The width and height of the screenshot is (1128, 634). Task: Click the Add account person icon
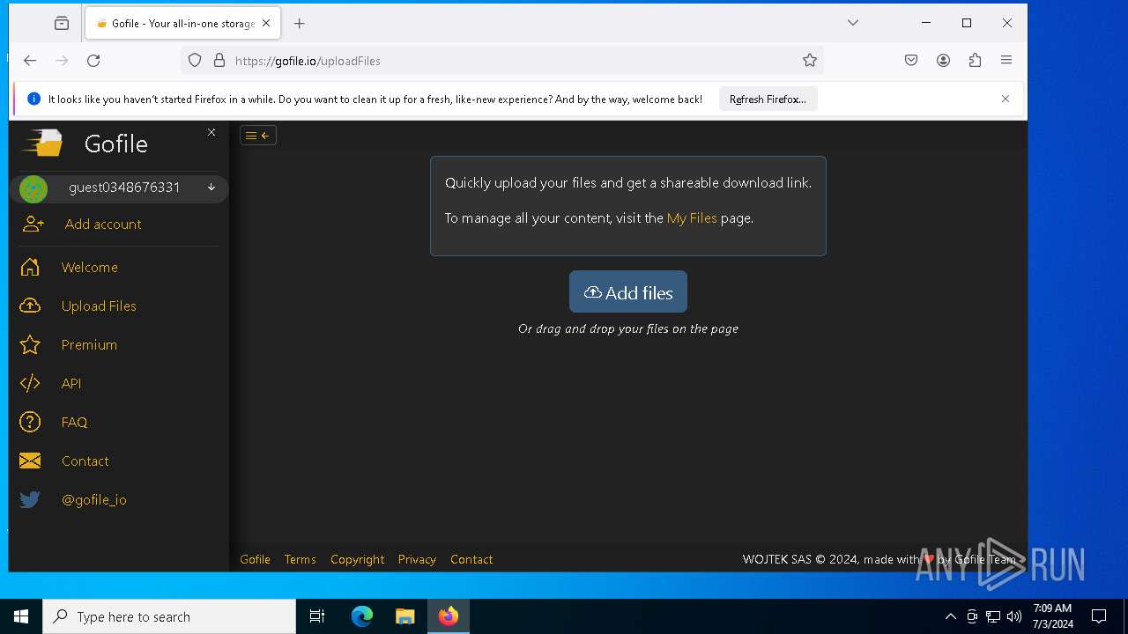pyautogui.click(x=33, y=225)
